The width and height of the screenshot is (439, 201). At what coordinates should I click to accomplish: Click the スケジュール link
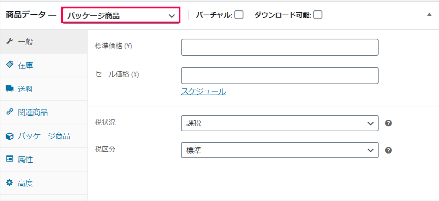click(203, 91)
